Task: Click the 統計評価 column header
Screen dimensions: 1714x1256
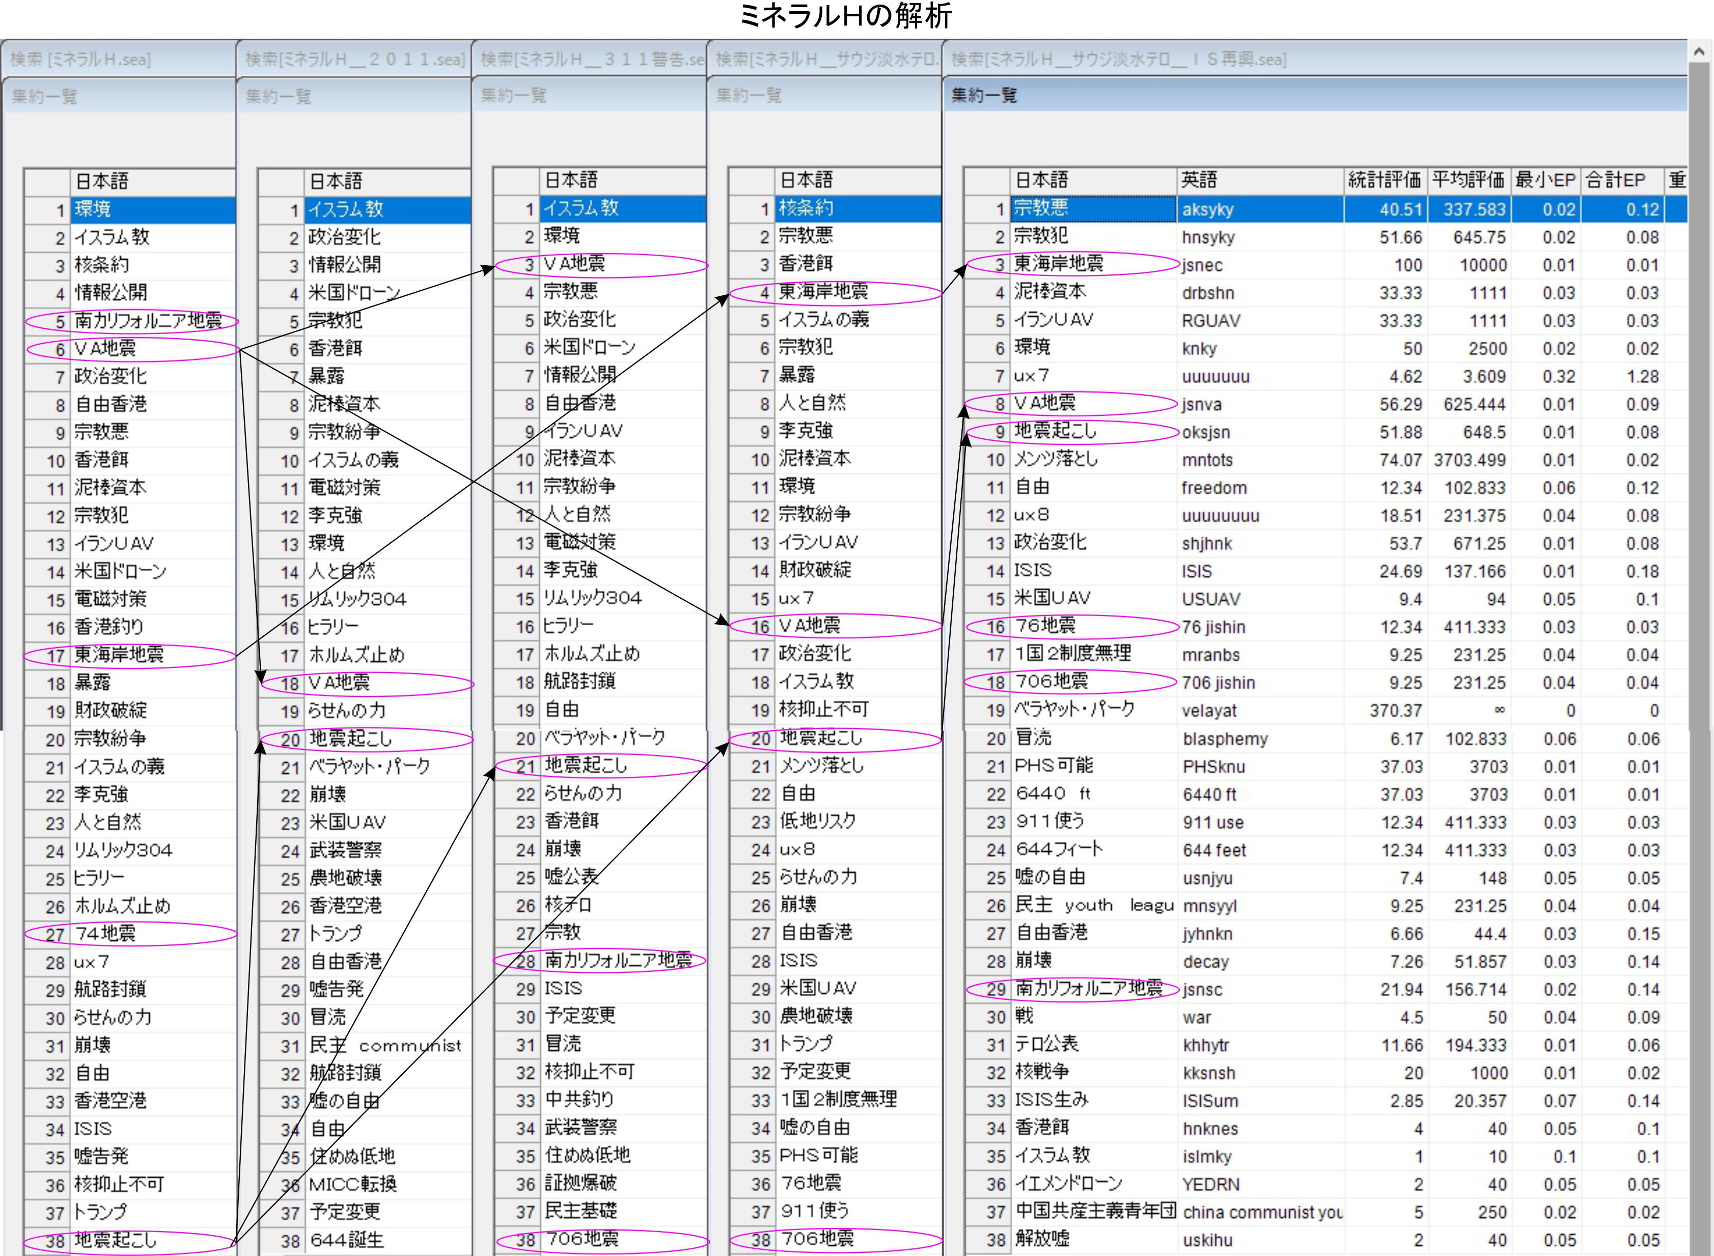Action: tap(1384, 180)
